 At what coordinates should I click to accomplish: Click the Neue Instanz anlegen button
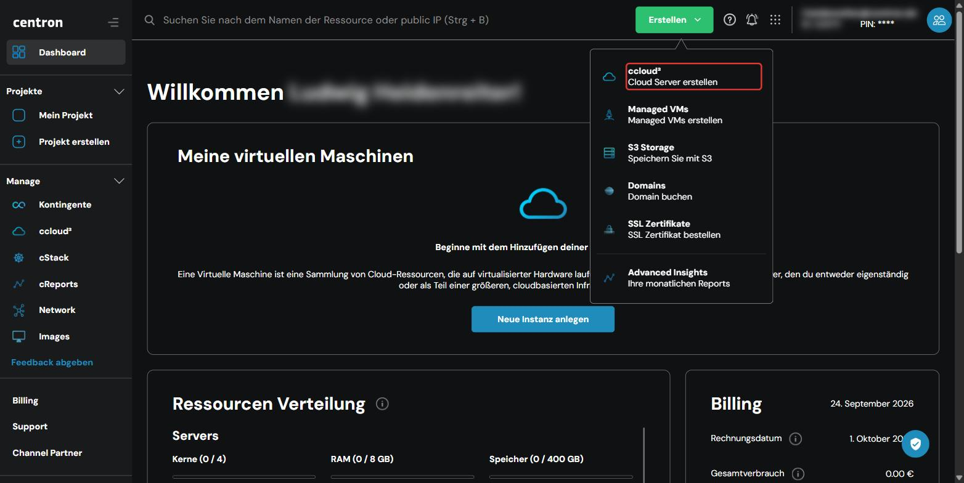(x=543, y=319)
